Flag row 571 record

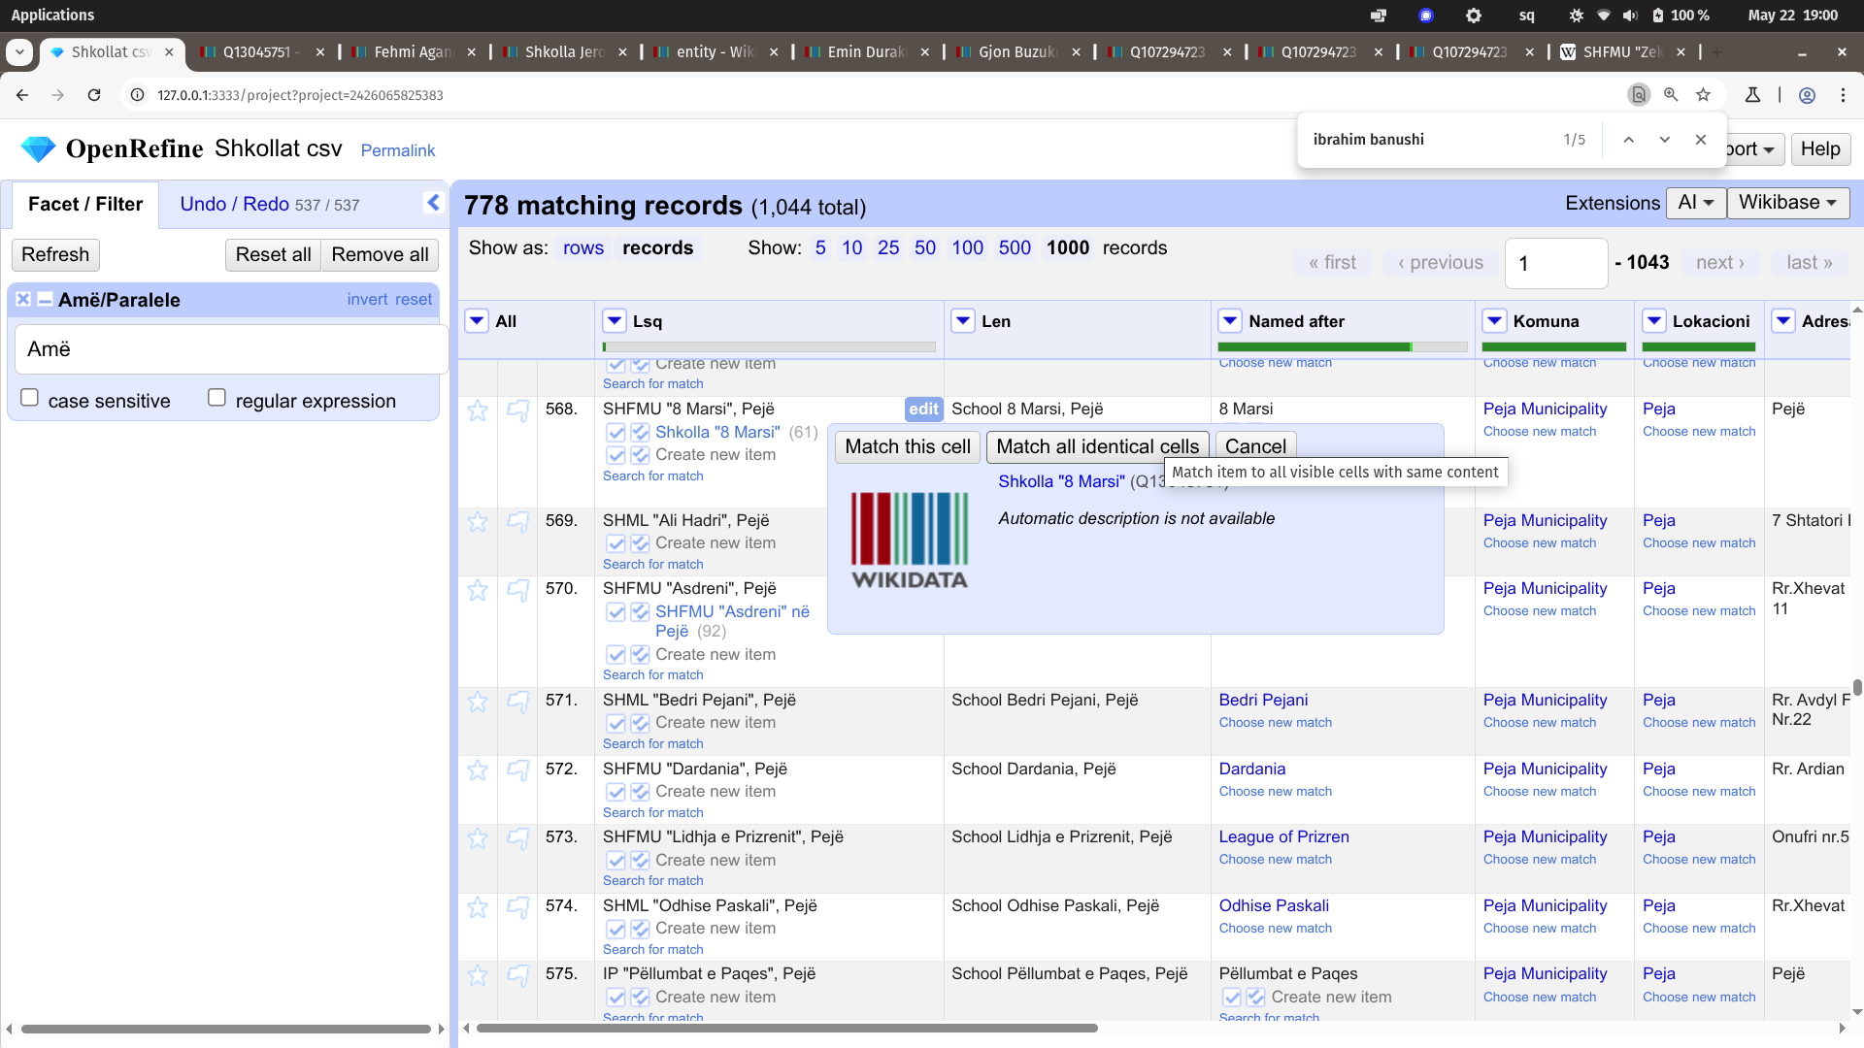pyautogui.click(x=518, y=702)
